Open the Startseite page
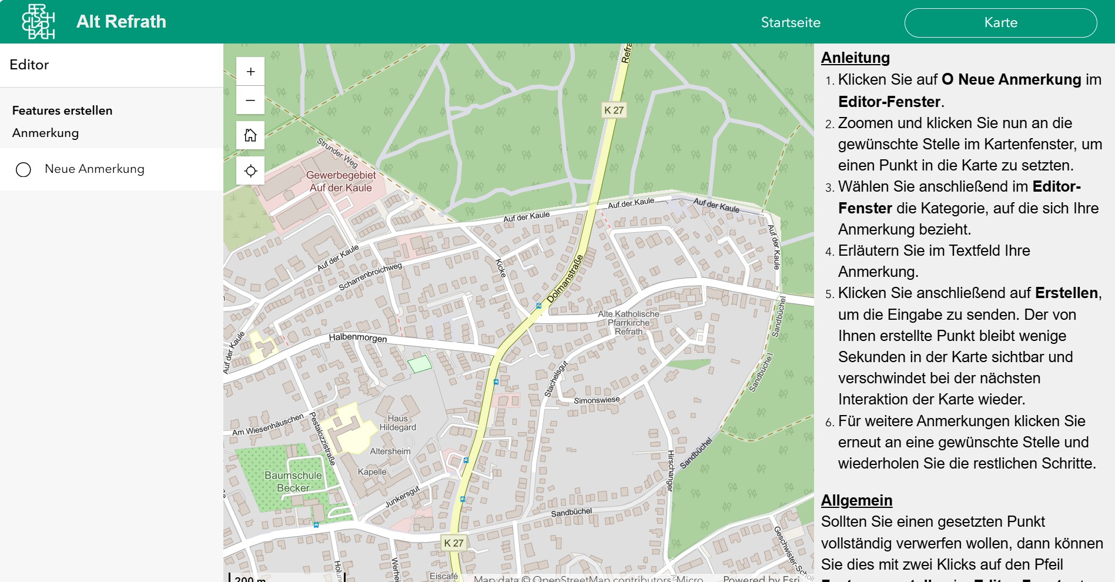 [791, 22]
